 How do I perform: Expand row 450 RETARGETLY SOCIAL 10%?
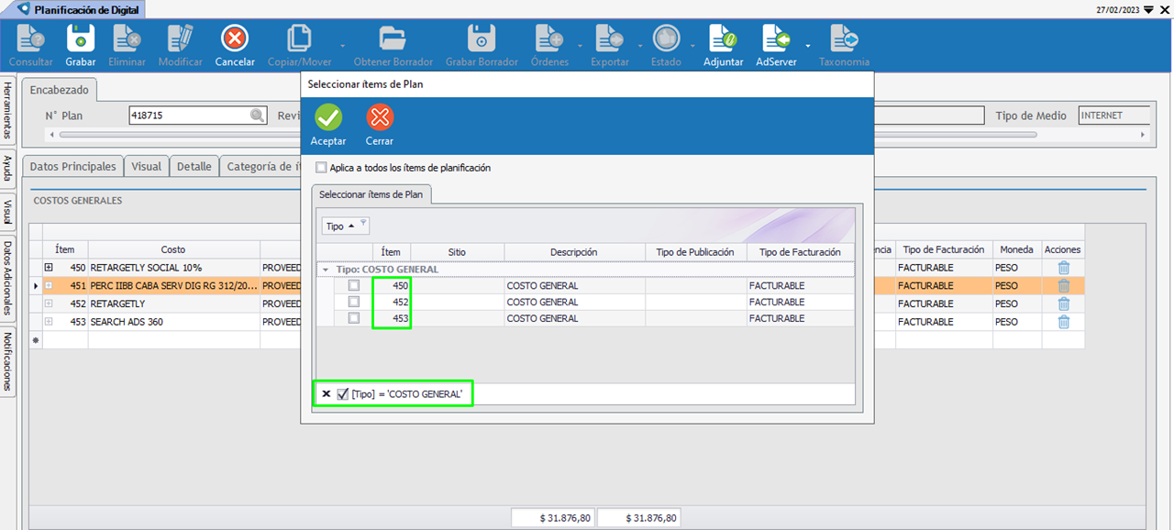point(49,268)
